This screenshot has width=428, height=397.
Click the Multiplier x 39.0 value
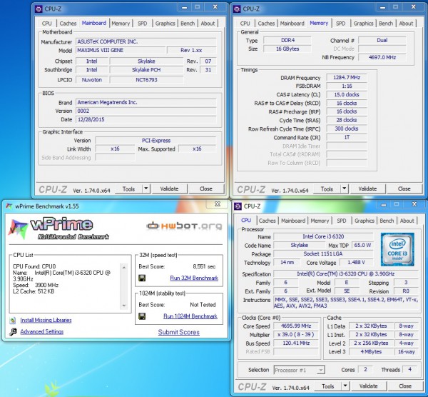tap(296, 335)
